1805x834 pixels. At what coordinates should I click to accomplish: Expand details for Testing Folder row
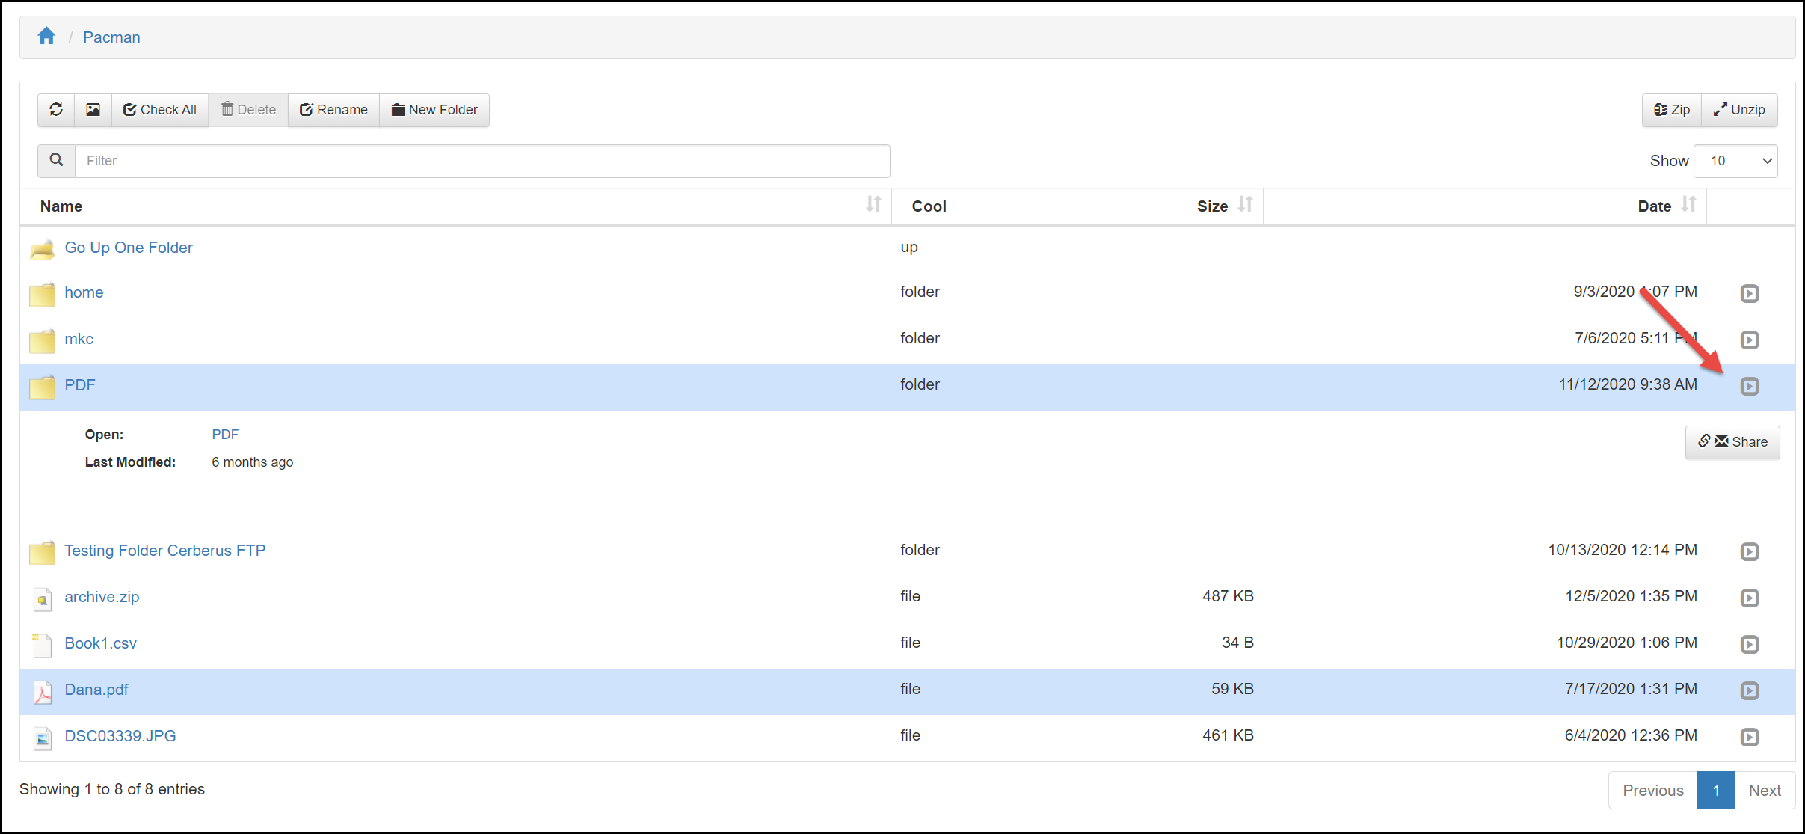click(1750, 551)
